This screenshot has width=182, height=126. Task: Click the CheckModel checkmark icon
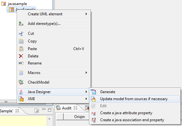pos(21,82)
